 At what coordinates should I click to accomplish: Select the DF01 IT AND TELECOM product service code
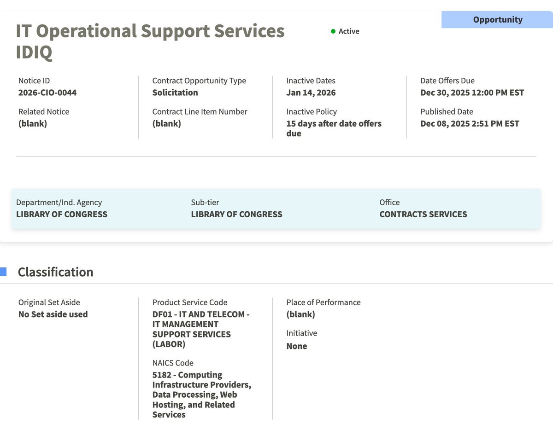(x=201, y=329)
